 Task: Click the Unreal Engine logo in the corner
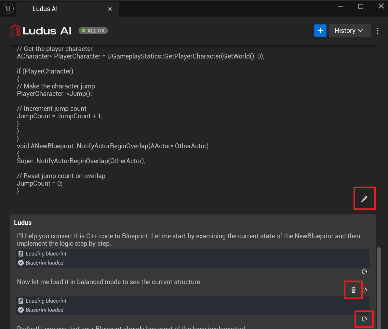click(8, 8)
